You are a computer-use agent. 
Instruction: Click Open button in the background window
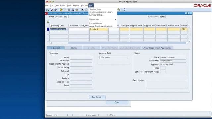click(117, 102)
